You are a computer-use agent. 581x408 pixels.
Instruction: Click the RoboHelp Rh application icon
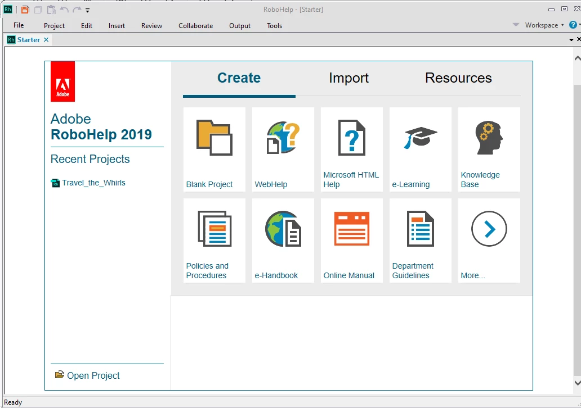[x=8, y=10]
